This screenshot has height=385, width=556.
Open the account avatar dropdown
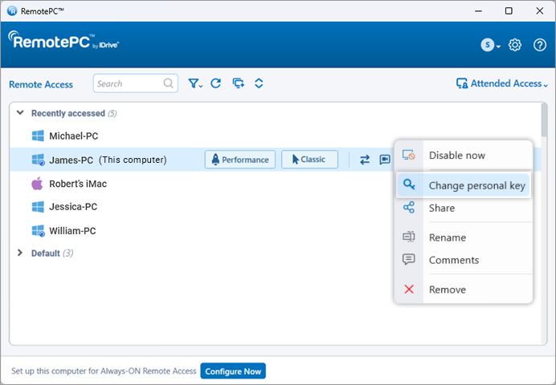tap(490, 45)
